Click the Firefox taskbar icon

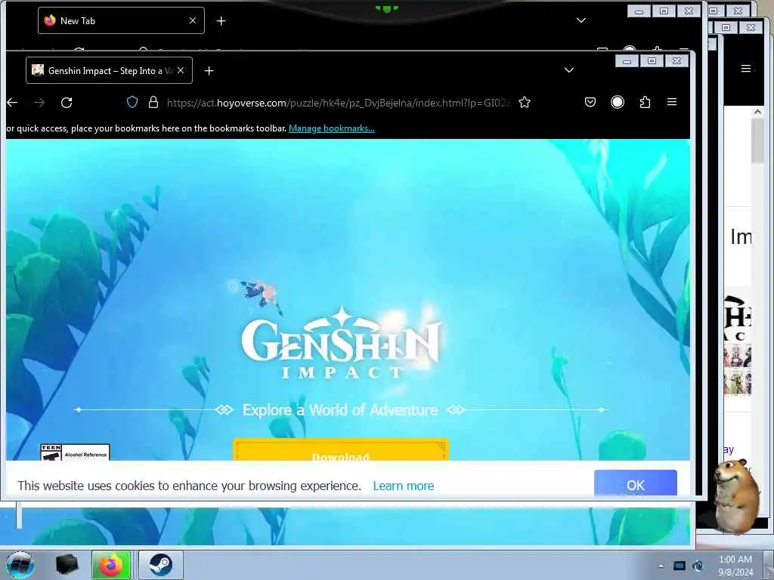tap(111, 565)
